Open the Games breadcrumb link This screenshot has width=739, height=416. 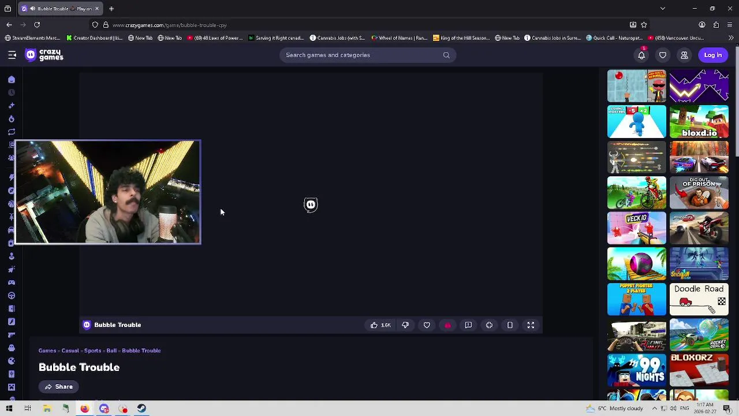(x=47, y=351)
